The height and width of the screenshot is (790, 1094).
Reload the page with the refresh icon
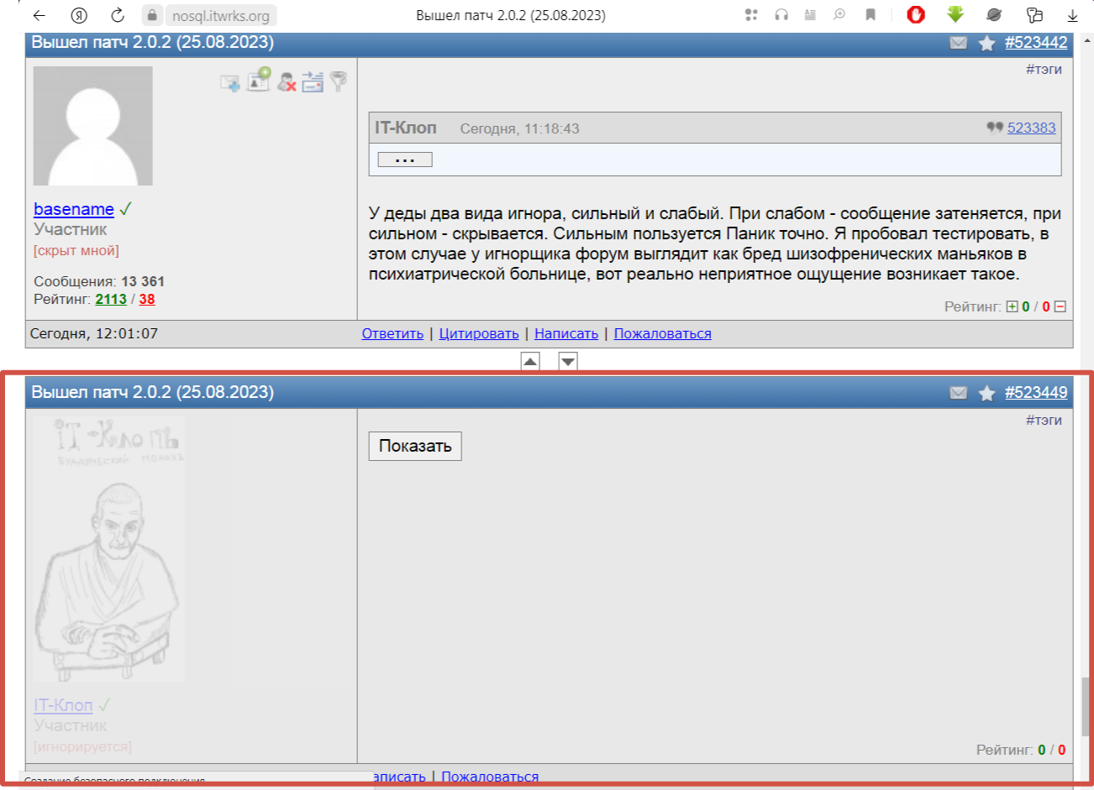pos(118,15)
